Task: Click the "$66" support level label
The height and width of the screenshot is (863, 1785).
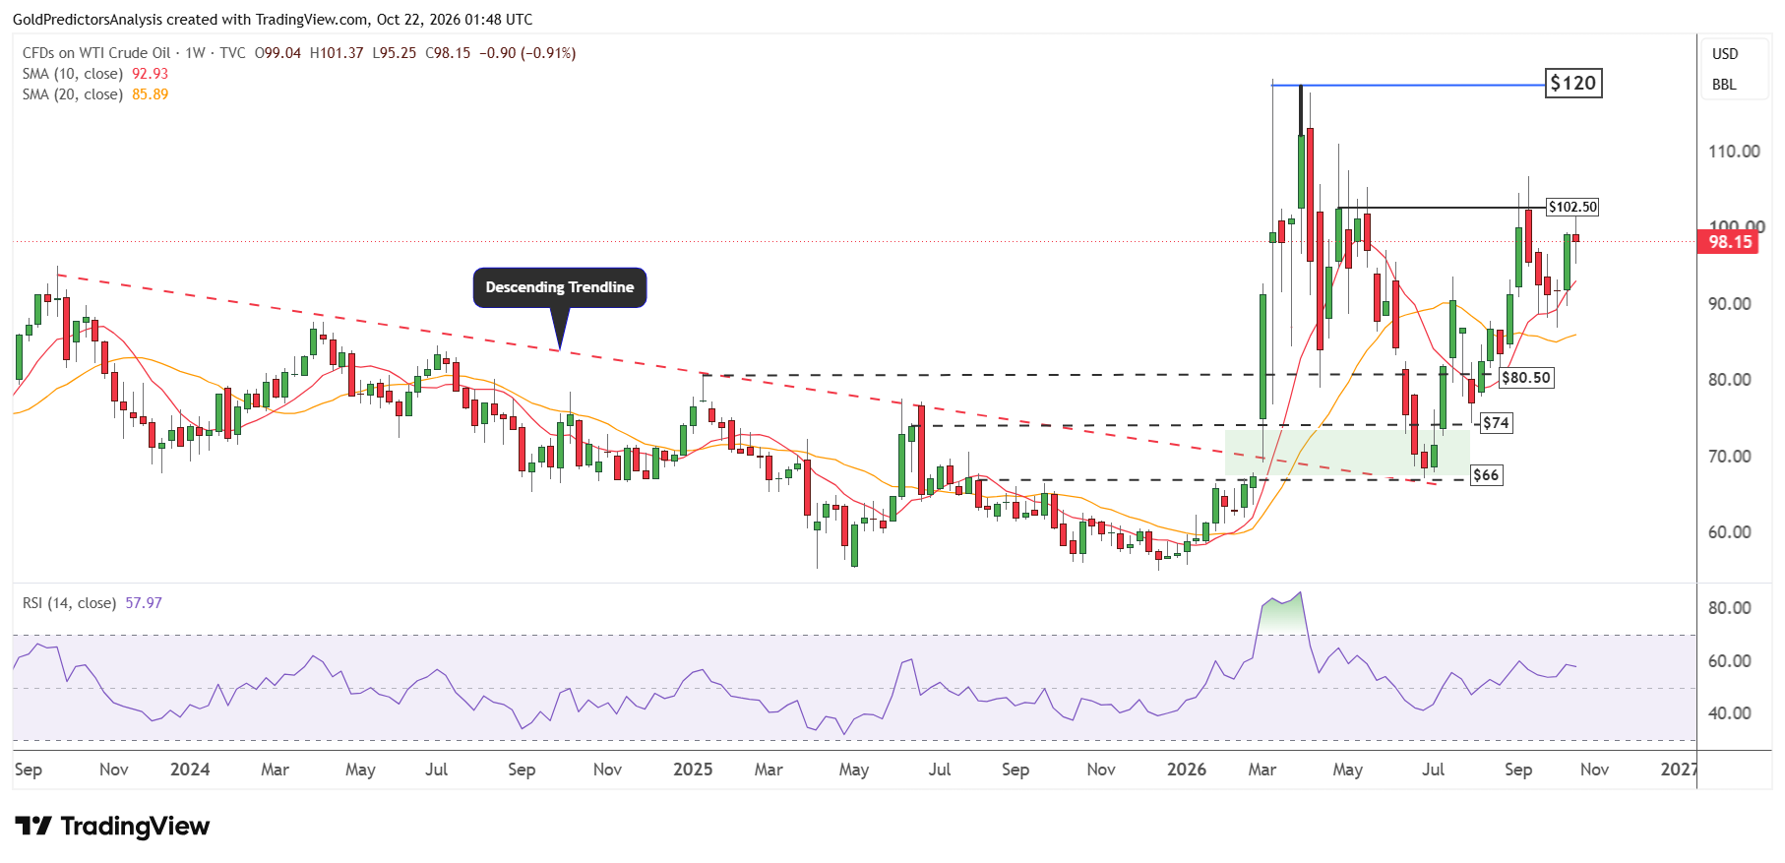Action: point(1486,475)
